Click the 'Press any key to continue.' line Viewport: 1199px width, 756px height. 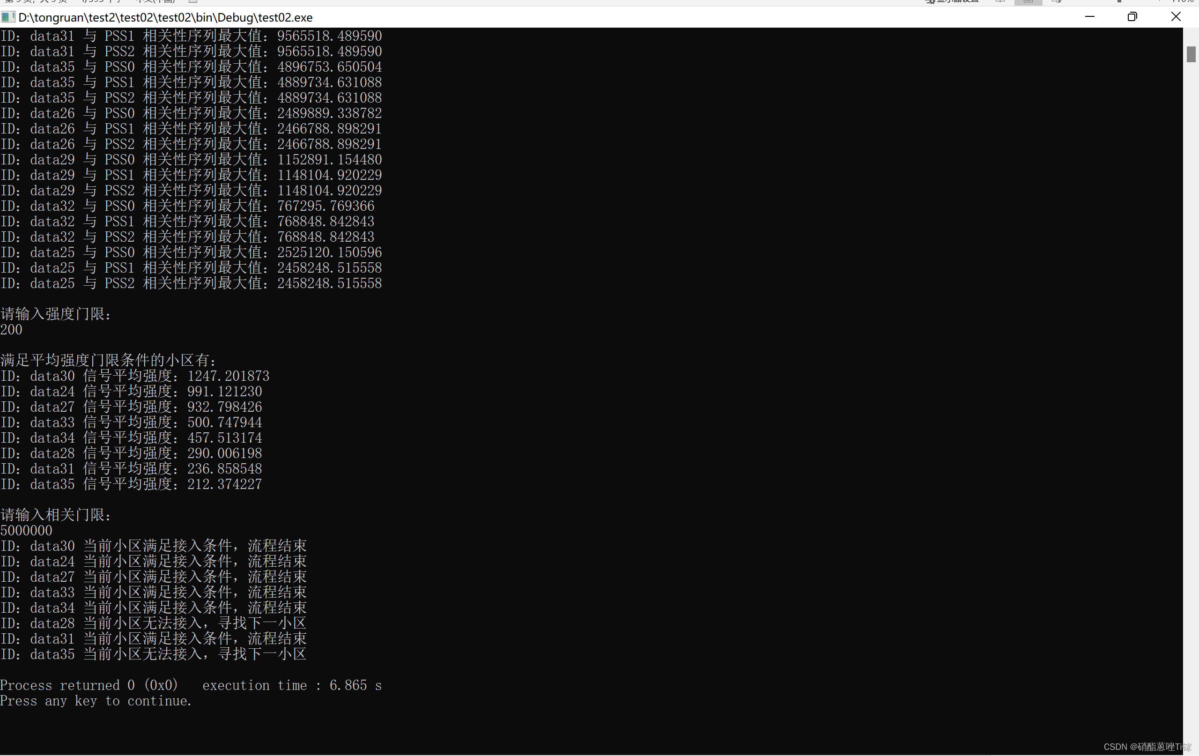pyautogui.click(x=96, y=701)
